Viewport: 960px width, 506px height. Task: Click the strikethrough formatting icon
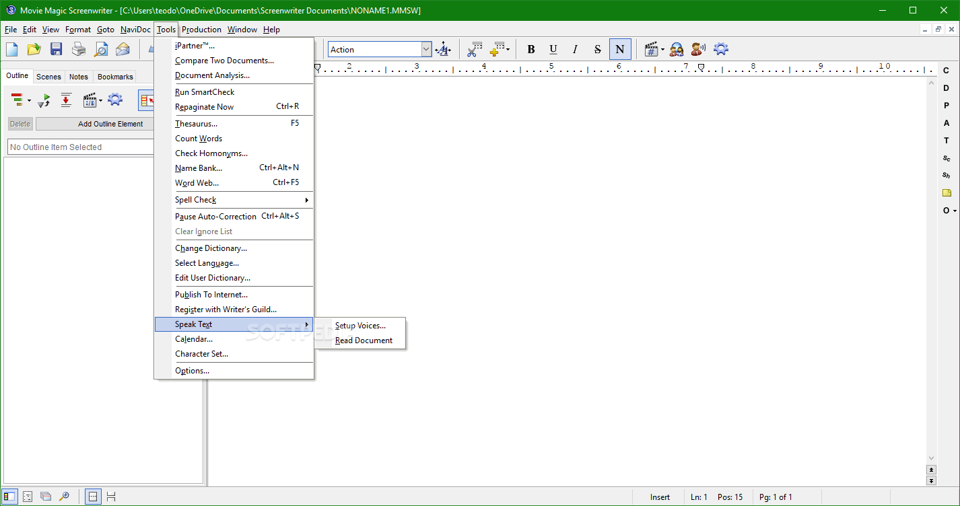click(x=597, y=49)
